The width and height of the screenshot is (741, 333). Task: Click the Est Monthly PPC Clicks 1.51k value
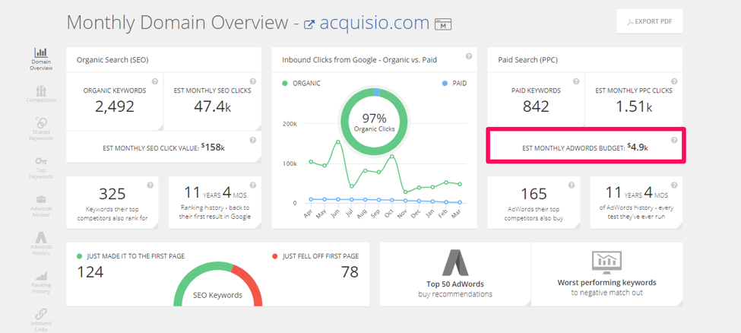(633, 107)
